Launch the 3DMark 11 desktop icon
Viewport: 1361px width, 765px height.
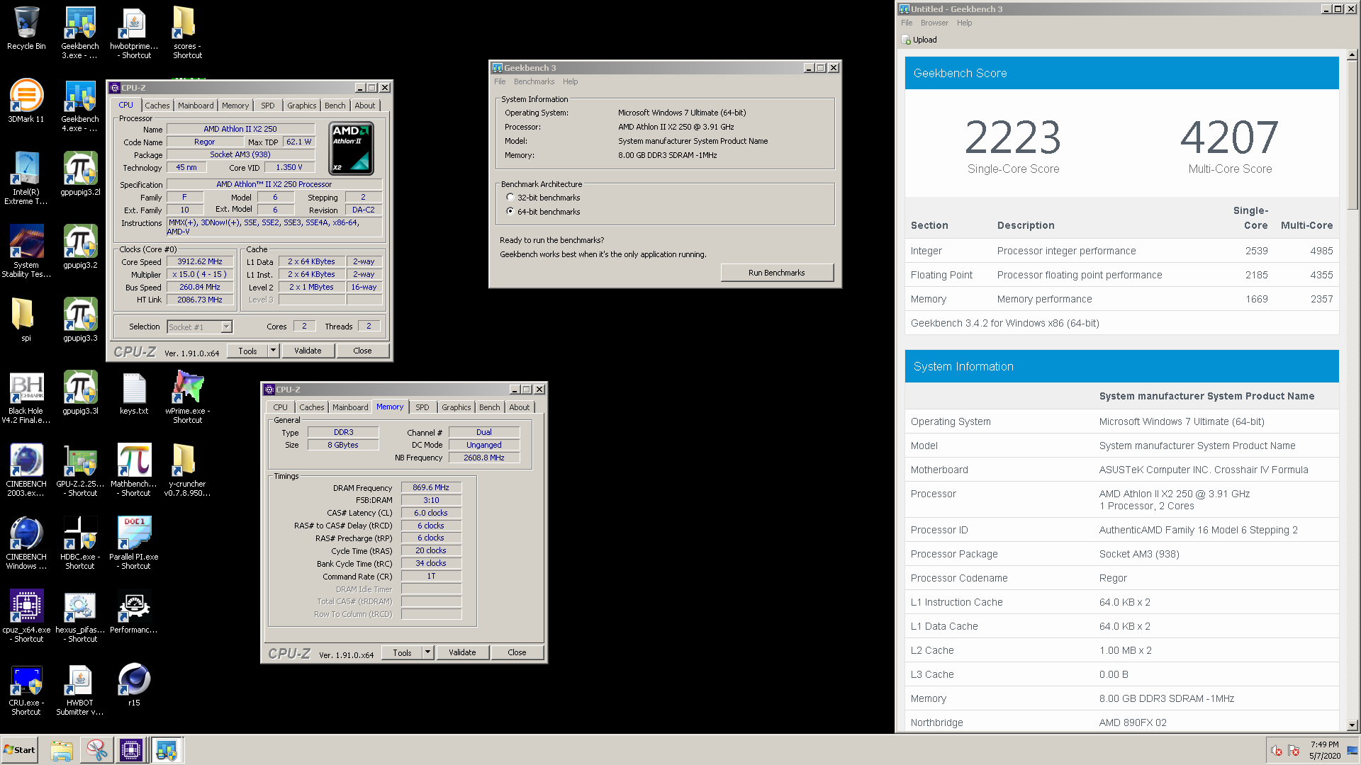[x=26, y=101]
